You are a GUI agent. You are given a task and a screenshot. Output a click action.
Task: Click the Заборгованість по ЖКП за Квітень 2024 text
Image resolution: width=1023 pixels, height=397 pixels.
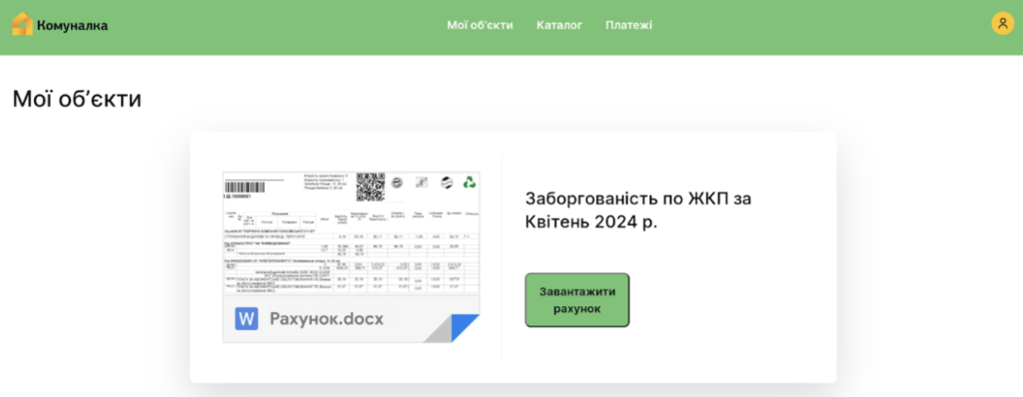click(638, 209)
